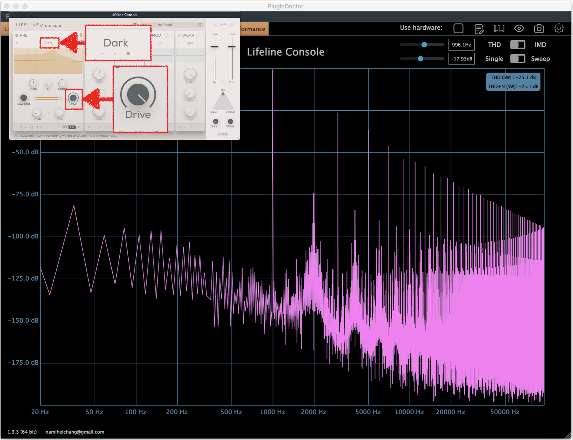573x440 pixels.
Task: Click the In level fader handle
Action: coord(214,47)
